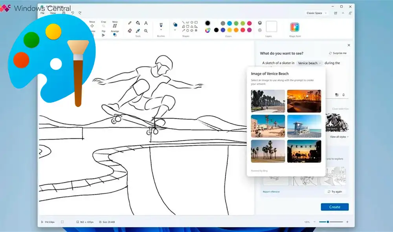Viewport: 393px width, 232px height.
Task: Open the Shapes gallery chevron
Action: (175, 30)
